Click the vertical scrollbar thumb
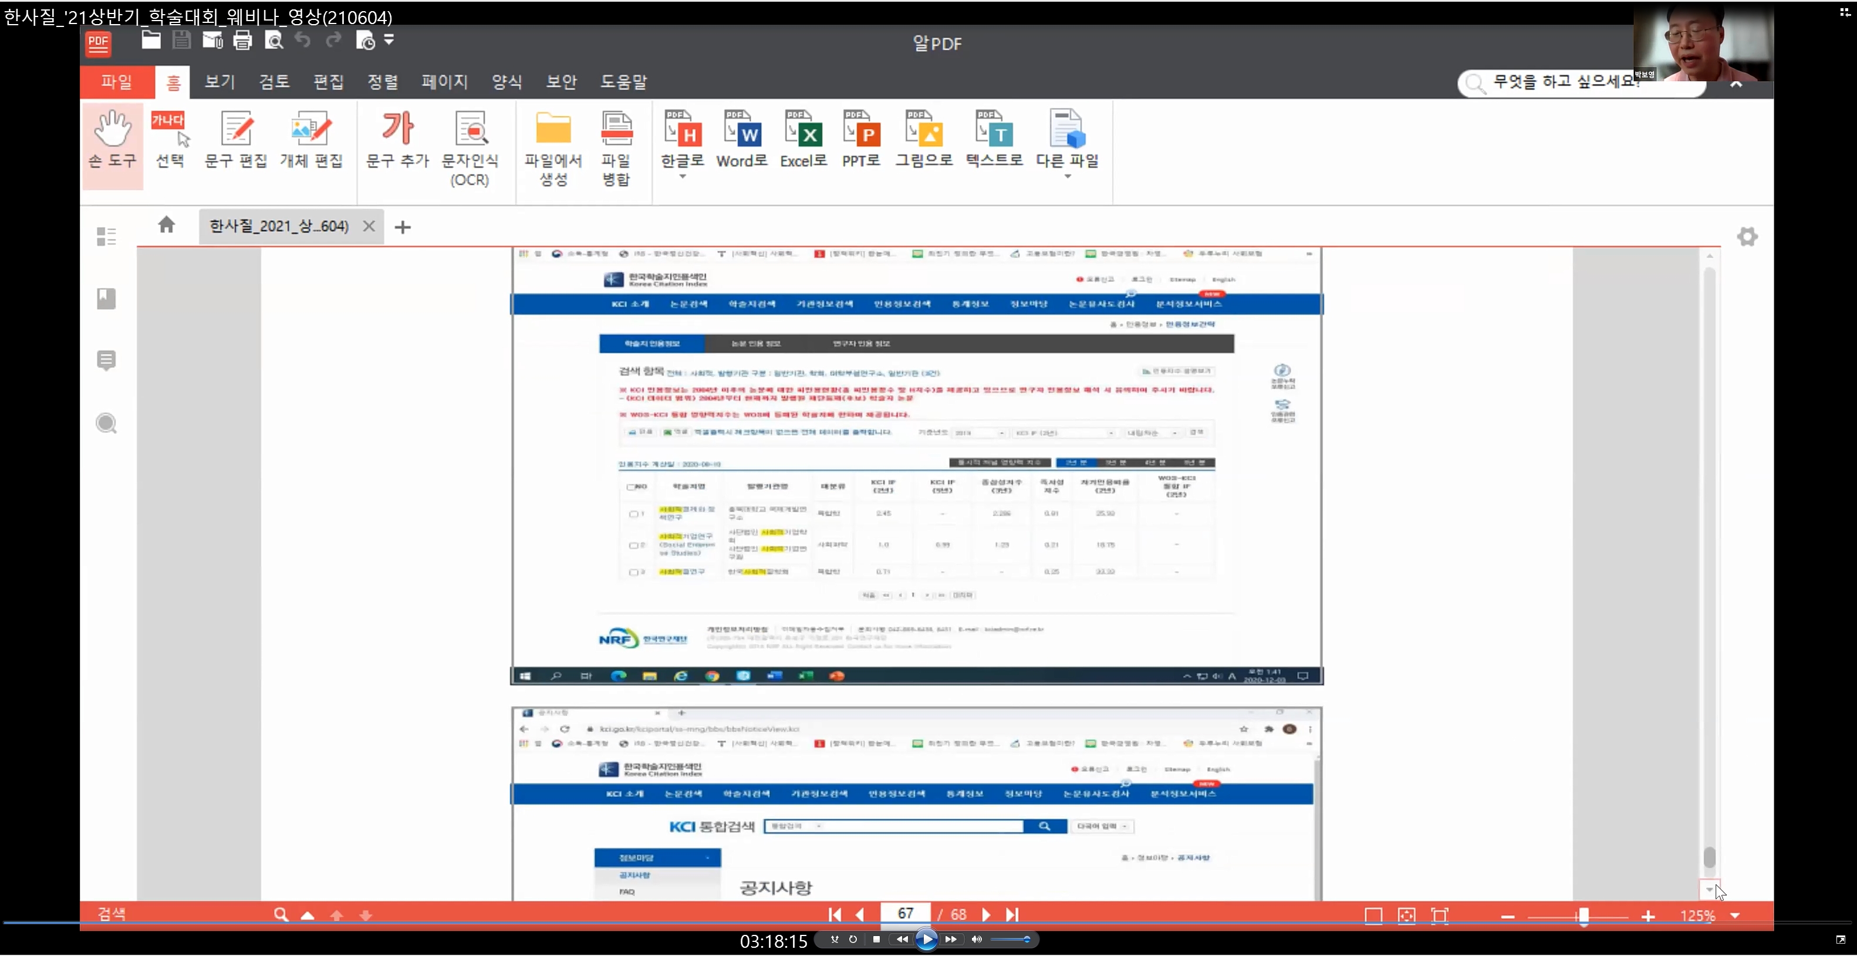This screenshot has height=956, width=1857. [1709, 857]
